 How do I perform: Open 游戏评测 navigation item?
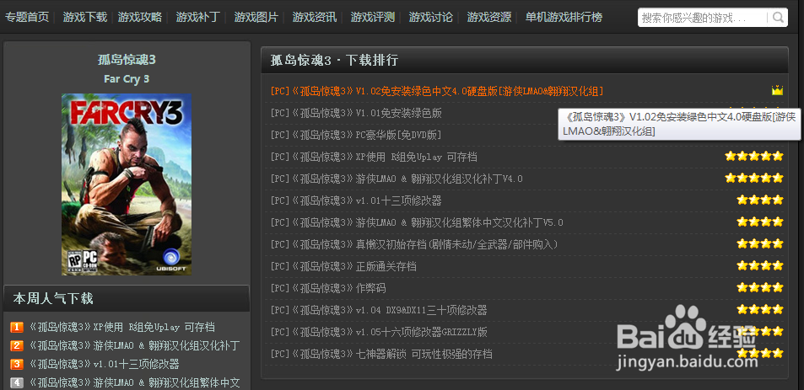click(x=373, y=18)
